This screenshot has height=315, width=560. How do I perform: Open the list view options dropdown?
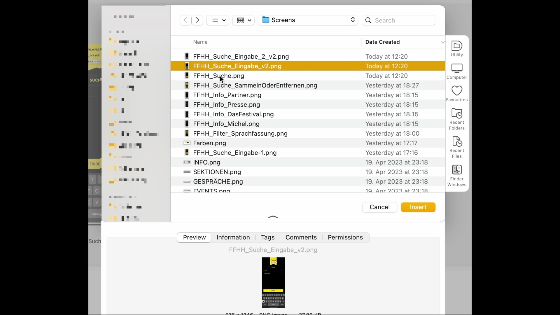pyautogui.click(x=218, y=20)
